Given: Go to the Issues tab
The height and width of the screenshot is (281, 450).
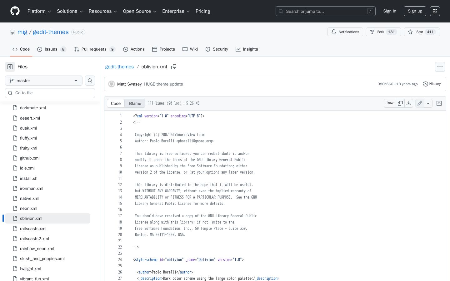Looking at the screenshot, I should 52,49.
